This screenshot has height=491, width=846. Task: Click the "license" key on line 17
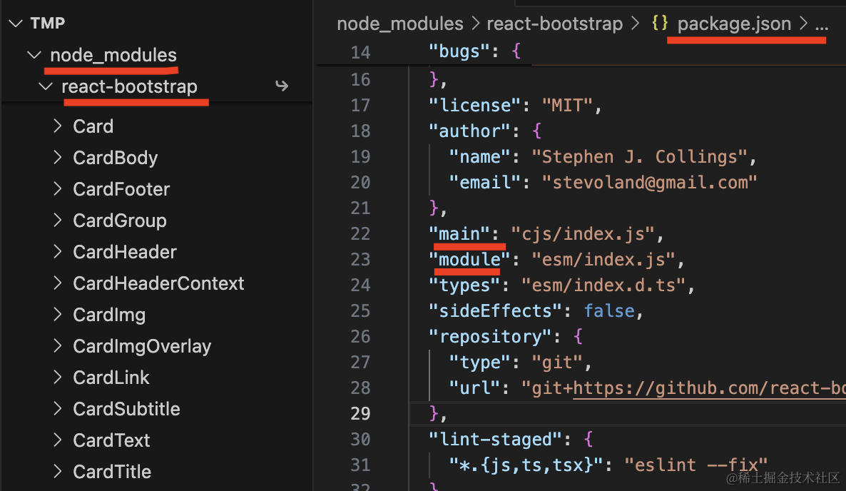click(x=475, y=105)
